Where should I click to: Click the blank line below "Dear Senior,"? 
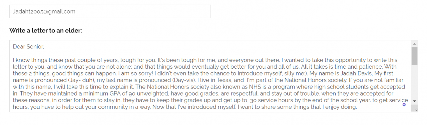click(x=210, y=53)
